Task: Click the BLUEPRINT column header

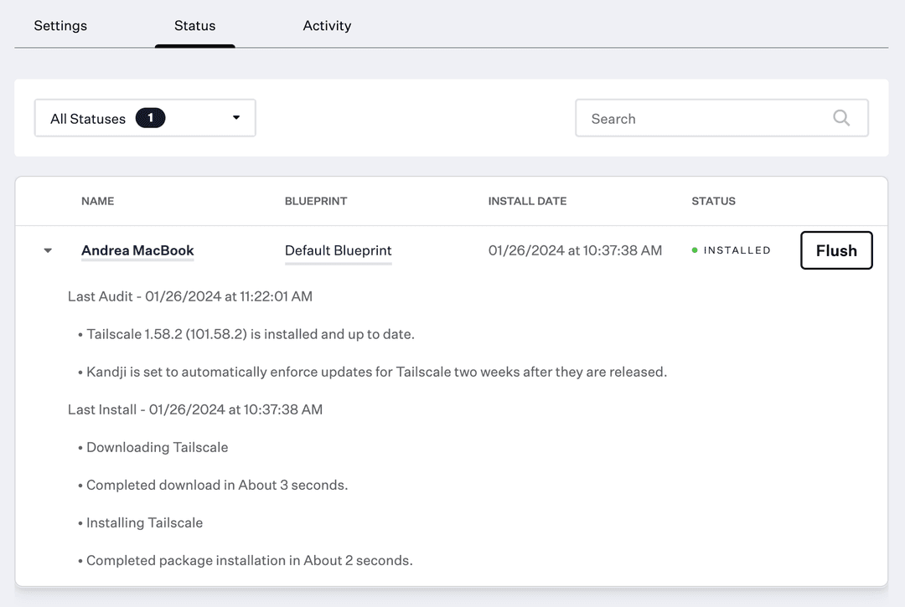Action: point(316,201)
